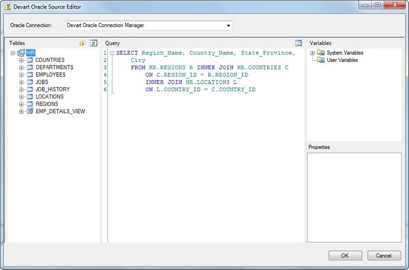Screen dimensions: 409x270
Task: Click the User Variables folder icon
Action: click(321, 60)
